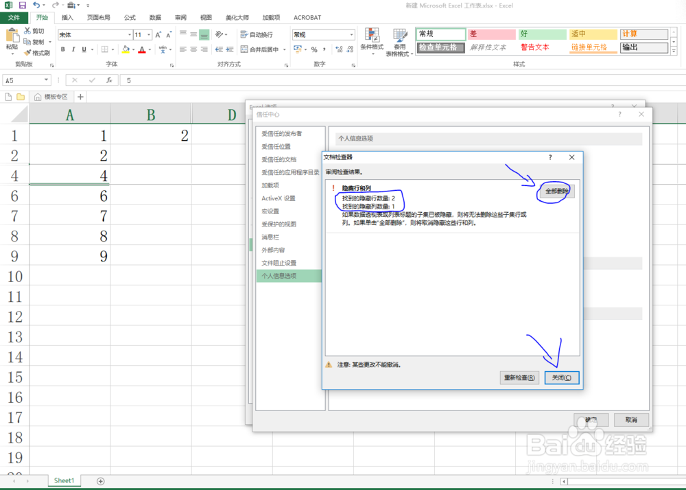This screenshot has height=490, width=686.
Task: Open the font size 11 dropdown
Action: click(x=149, y=34)
